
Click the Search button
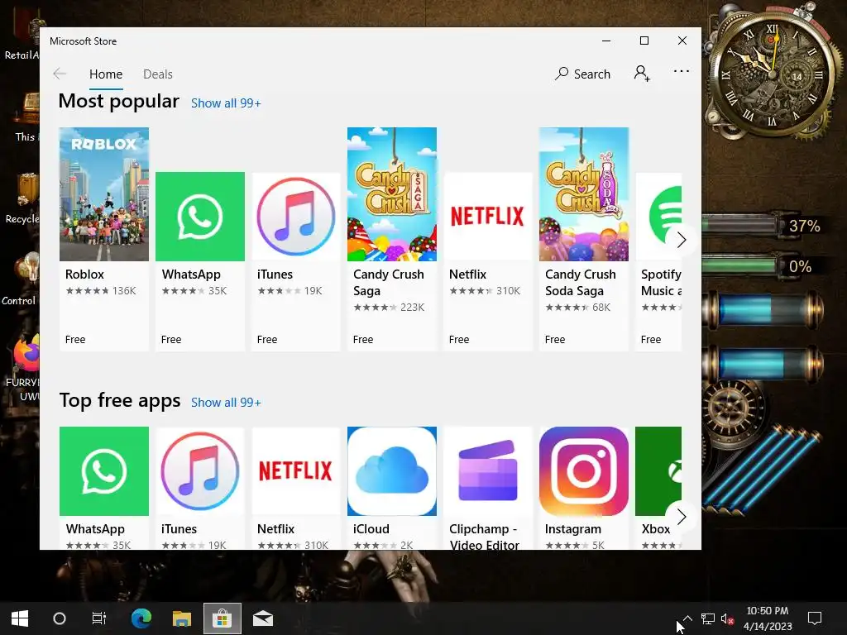tap(582, 74)
